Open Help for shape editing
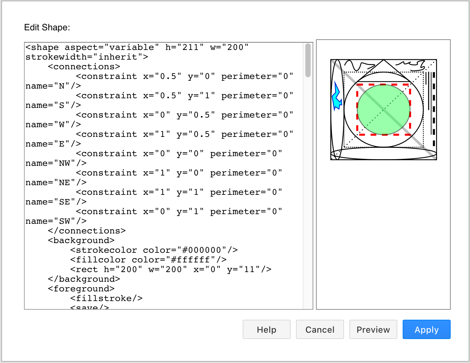Screen dimensions: 470x363 click(266, 329)
